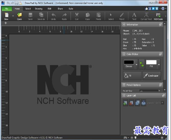Open the layer Opacity dropdown
This screenshot has width=171, height=140.
[x=163, y=103]
